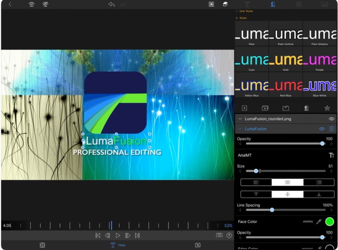Click the globe stamp icon
This screenshot has height=250, width=338.
coord(306,108)
